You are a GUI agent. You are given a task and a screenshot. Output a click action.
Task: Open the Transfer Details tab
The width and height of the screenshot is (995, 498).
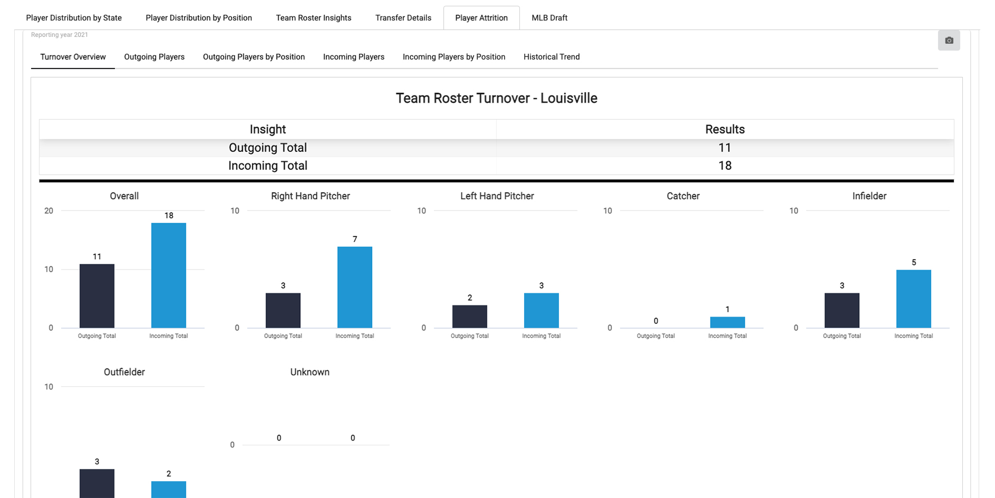click(403, 18)
